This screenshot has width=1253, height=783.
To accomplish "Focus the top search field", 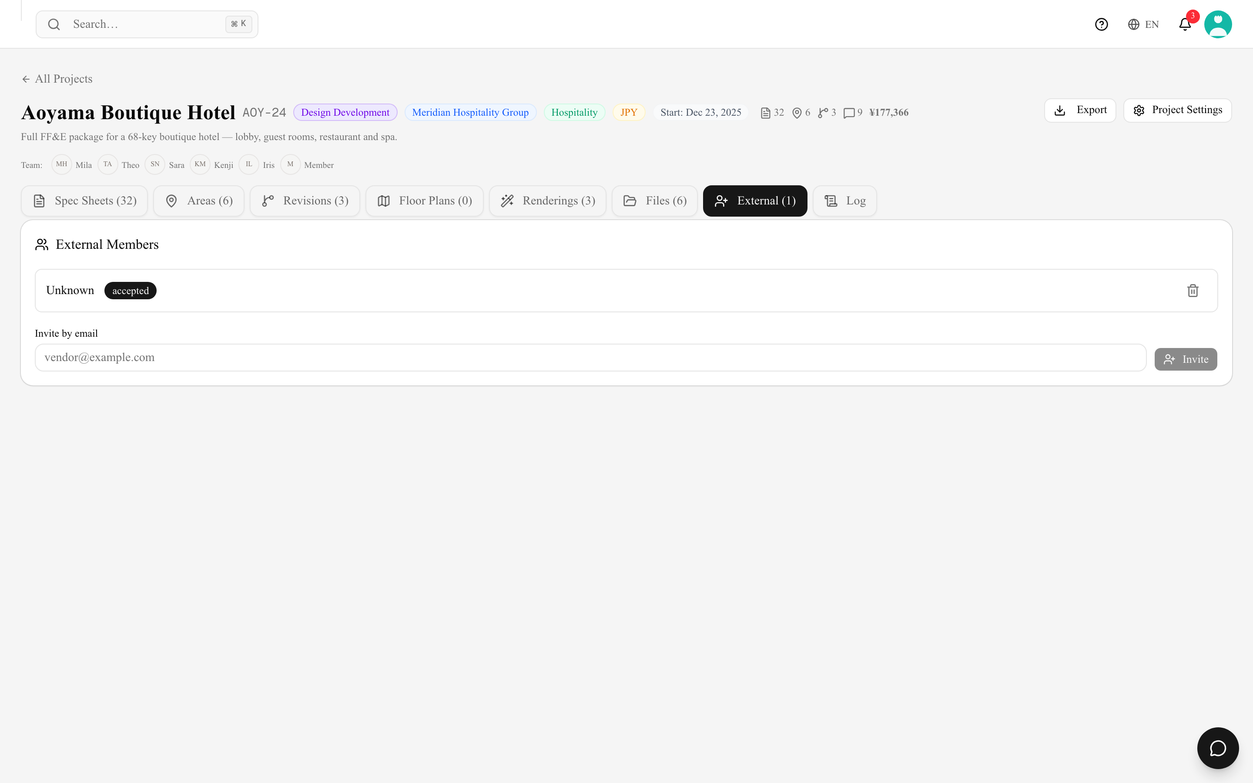I will pos(147,24).
